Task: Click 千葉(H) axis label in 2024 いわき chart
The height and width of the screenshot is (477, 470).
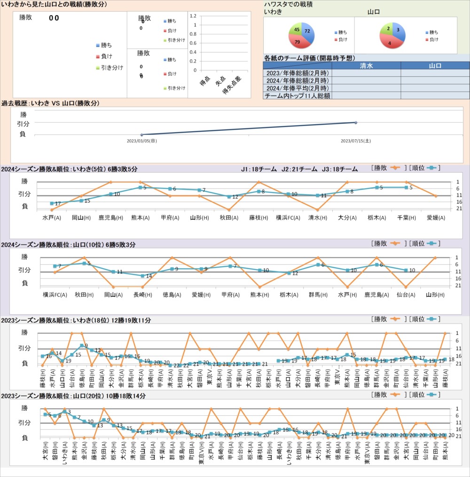Action: tap(407, 218)
